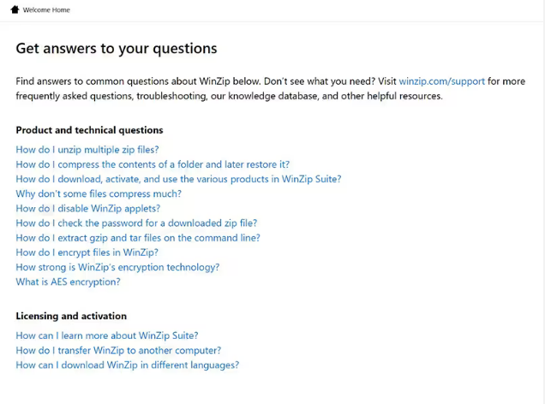The image size is (545, 404).
Task: Click the 'Get answers to your questions' heading
Action: (x=117, y=49)
